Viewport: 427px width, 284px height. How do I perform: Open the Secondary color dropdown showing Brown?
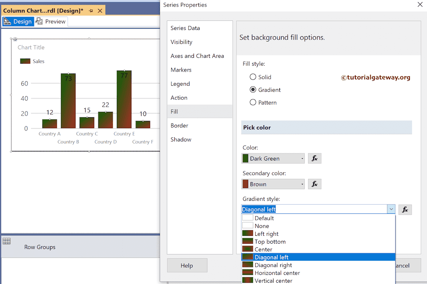(x=302, y=184)
